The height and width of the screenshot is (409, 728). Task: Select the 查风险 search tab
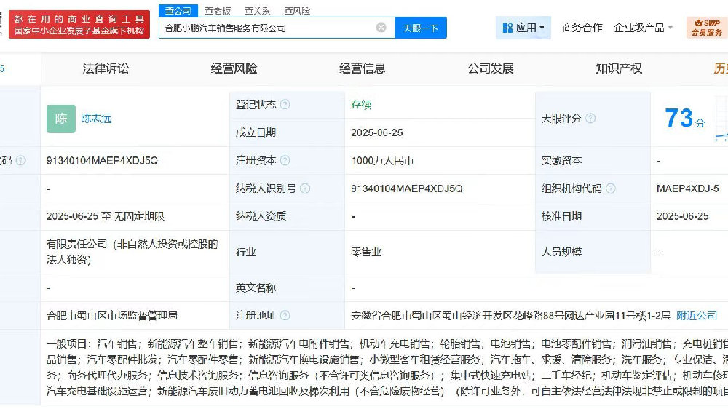click(297, 10)
